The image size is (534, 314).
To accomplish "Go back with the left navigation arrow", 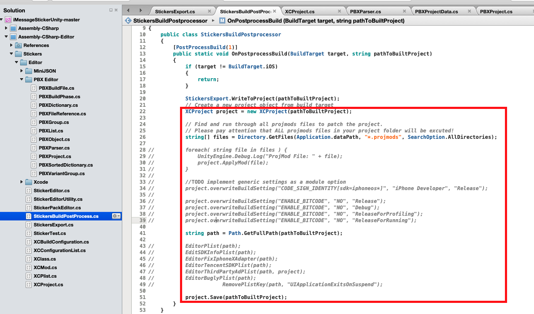I will click(128, 10).
